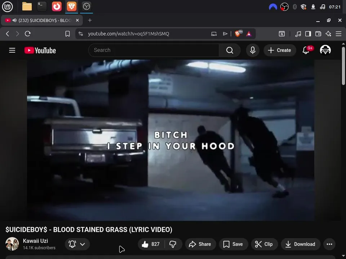Open browser media playlist music note

coord(298,34)
